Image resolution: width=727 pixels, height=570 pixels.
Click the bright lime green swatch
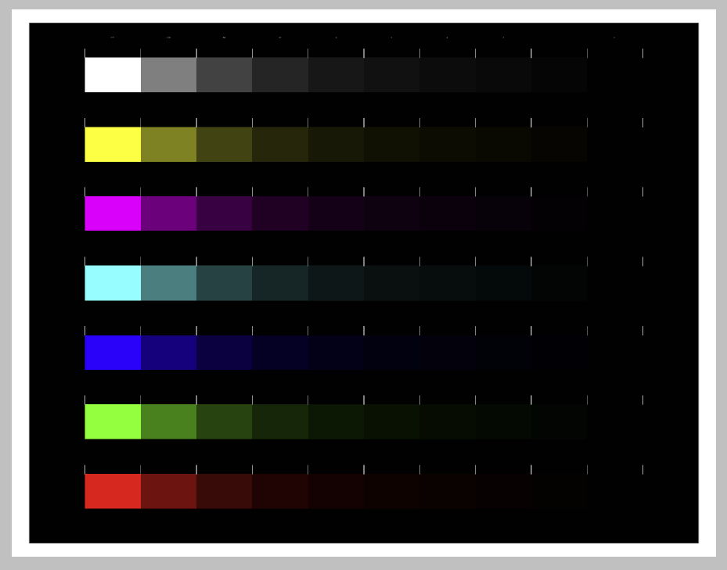click(113, 421)
